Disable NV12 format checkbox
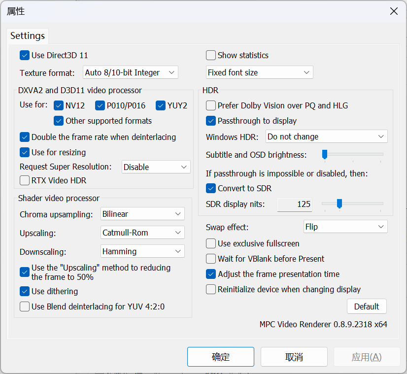 59,105
